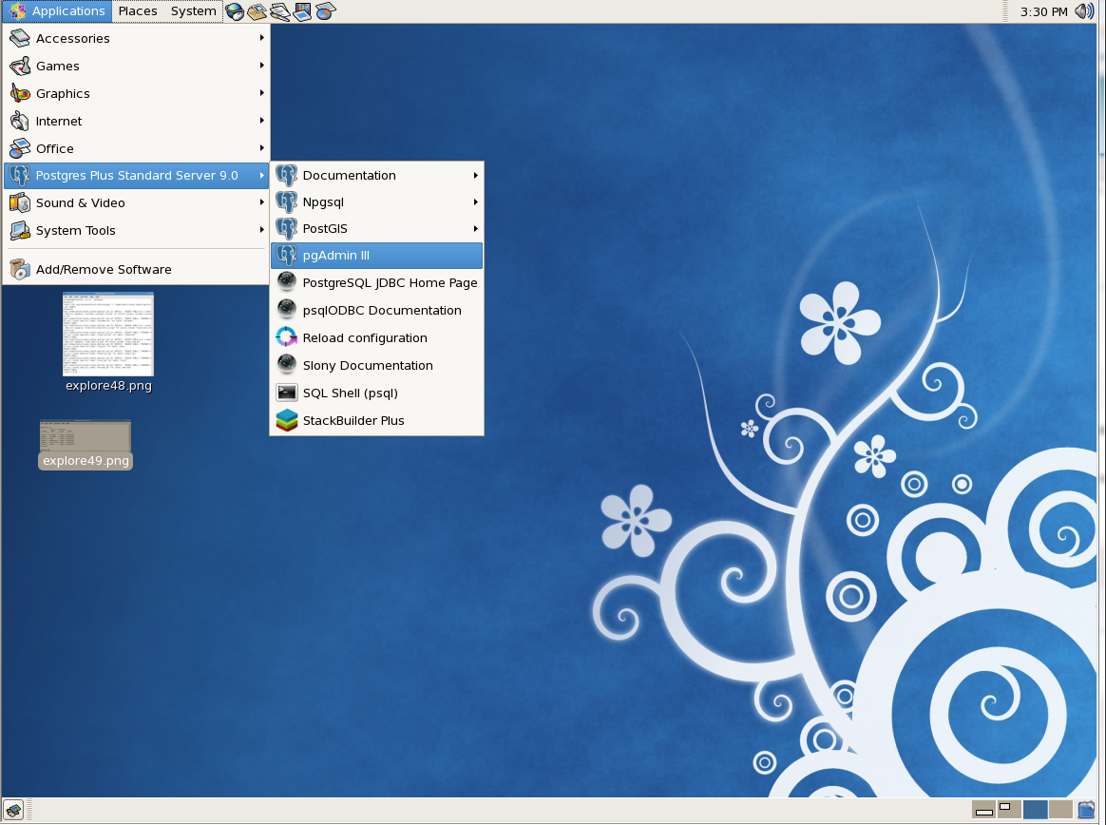This screenshot has height=825, width=1106.
Task: Expand the Sound & Video submenu arrow
Action: pos(261,202)
